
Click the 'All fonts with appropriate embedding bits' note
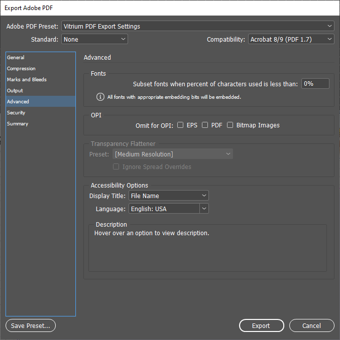174,97
